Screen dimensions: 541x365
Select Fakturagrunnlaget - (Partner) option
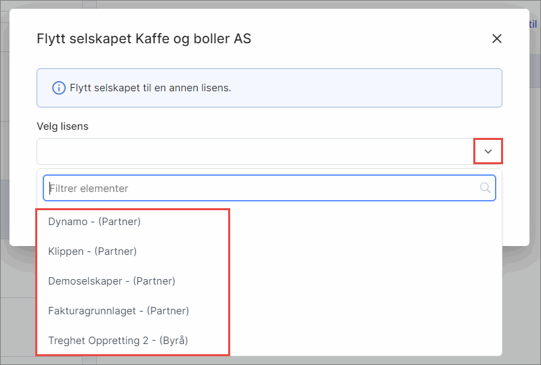[118, 310]
